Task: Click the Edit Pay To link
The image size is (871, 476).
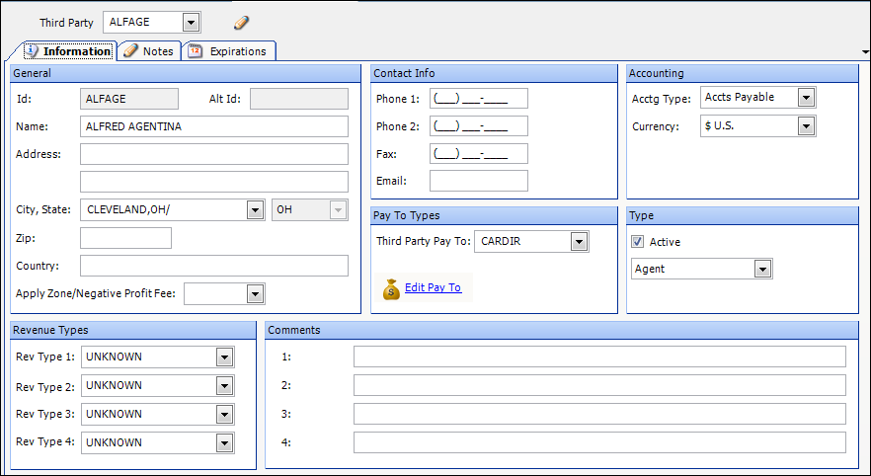Action: click(x=433, y=287)
